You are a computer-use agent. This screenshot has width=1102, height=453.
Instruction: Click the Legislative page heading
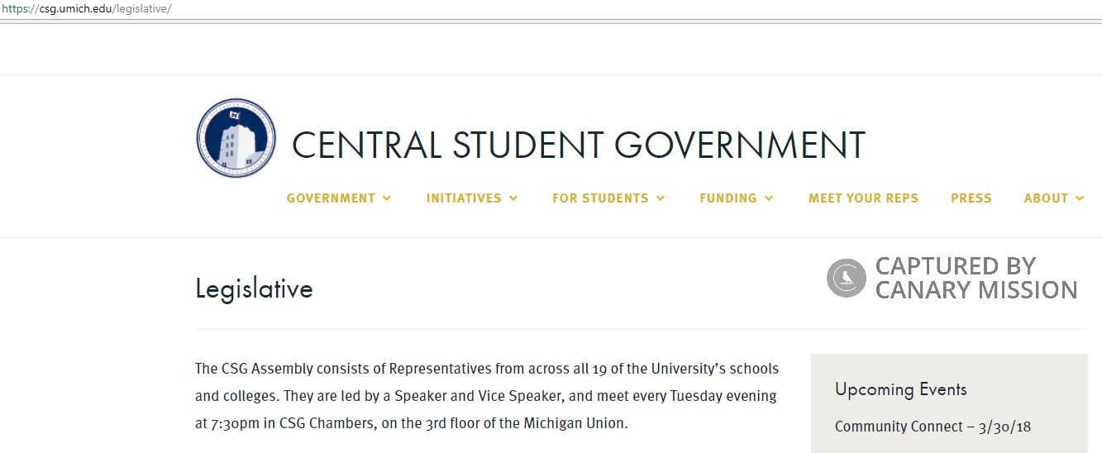(254, 288)
